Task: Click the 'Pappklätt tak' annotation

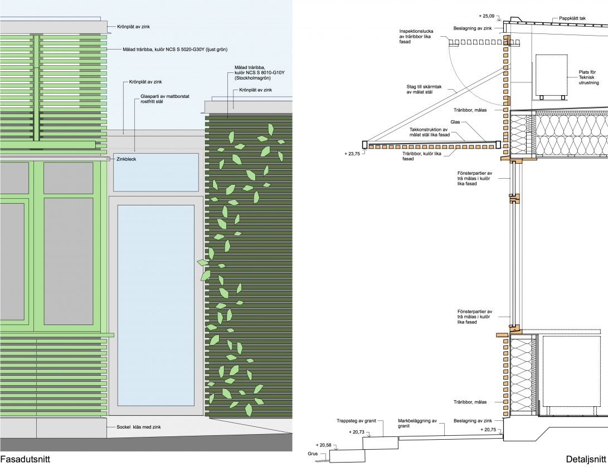Action: coord(572,18)
